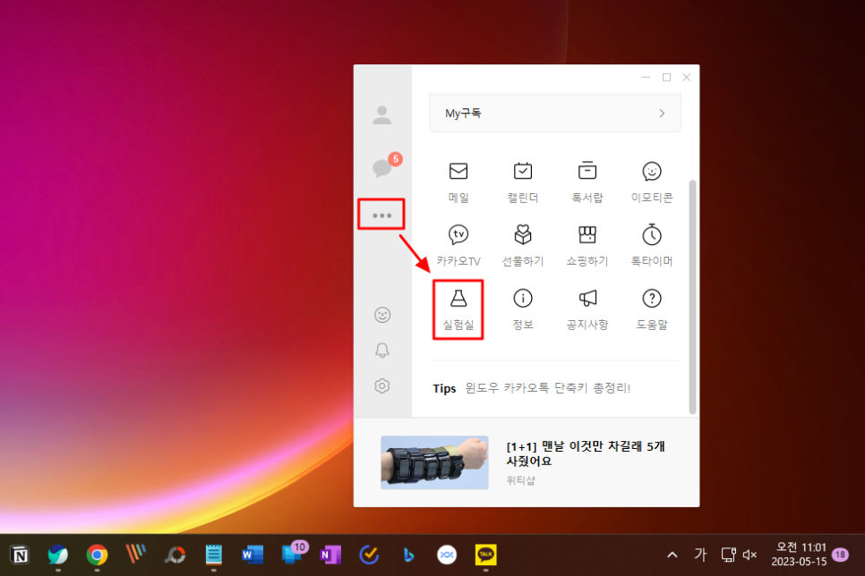Viewport: 865px width, 576px height.
Task: Open notifications bell in sidebar
Action: (x=381, y=350)
